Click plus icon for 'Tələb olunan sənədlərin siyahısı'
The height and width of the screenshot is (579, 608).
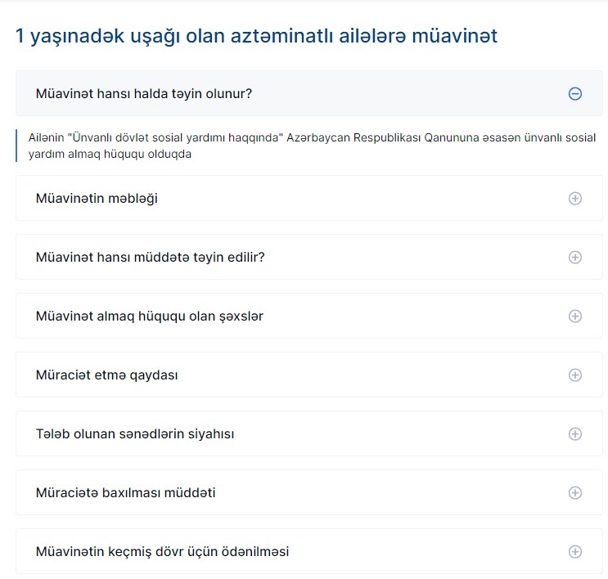(574, 434)
